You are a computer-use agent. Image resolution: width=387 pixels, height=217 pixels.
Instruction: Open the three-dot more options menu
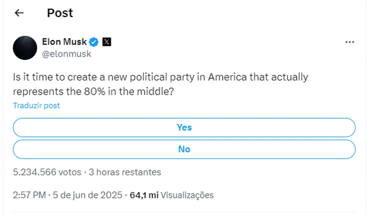pos(350,42)
